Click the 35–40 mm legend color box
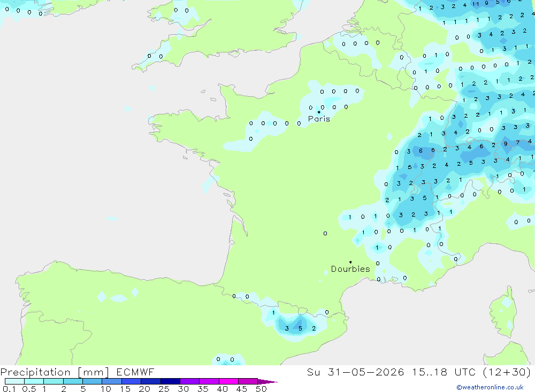Image resolution: width=535 pixels, height=392 pixels. click(209, 381)
